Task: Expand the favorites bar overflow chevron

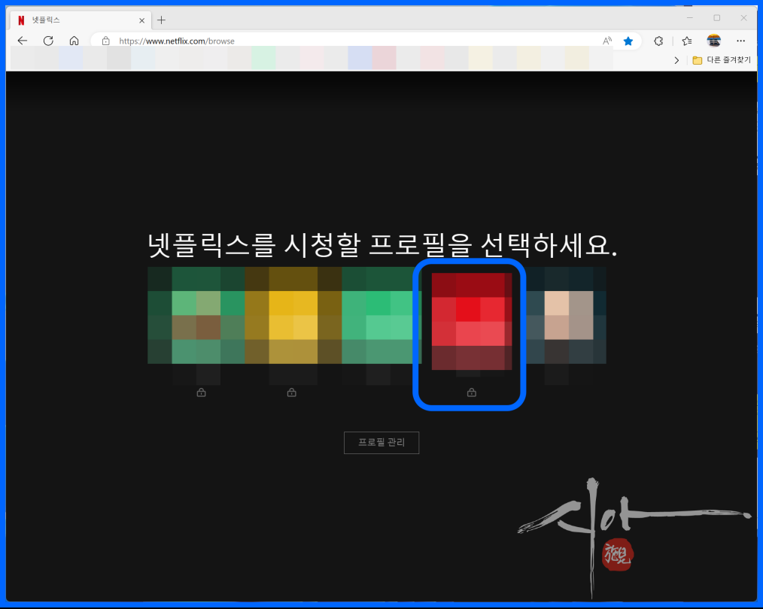Action: (676, 60)
